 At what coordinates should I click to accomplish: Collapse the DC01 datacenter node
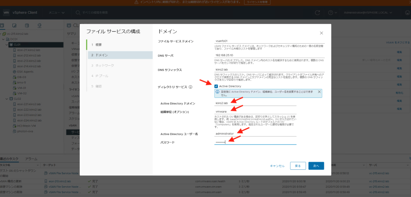3,39
